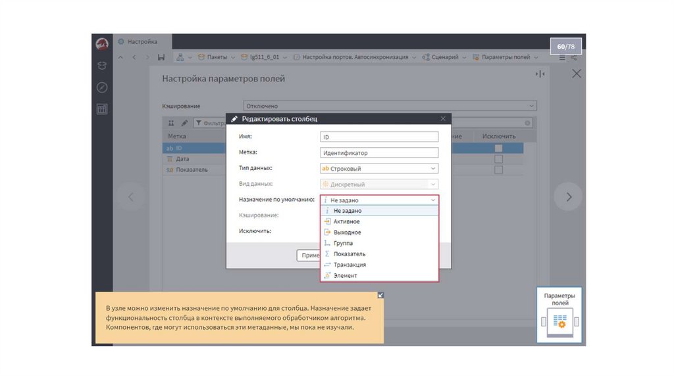Click Пакеты in the breadcrumb bar

pyautogui.click(x=217, y=57)
